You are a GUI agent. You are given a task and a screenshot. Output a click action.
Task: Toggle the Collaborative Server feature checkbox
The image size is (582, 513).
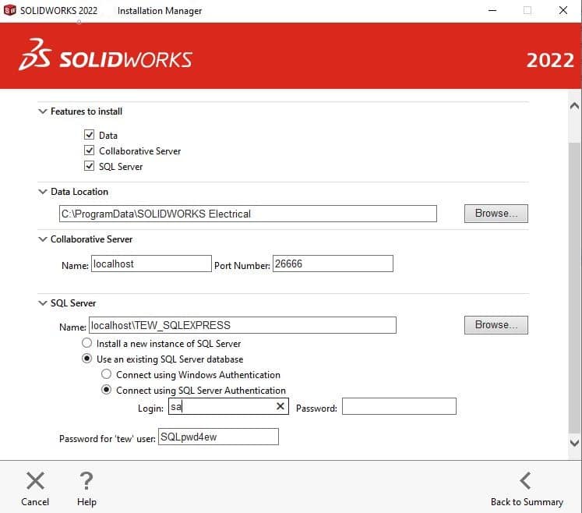[x=89, y=150]
